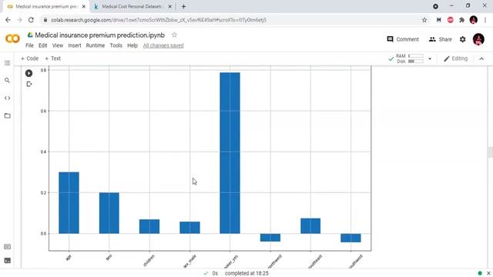Switch to the Medical Cost Personal Datasets tab
493x277 pixels.
click(132, 6)
